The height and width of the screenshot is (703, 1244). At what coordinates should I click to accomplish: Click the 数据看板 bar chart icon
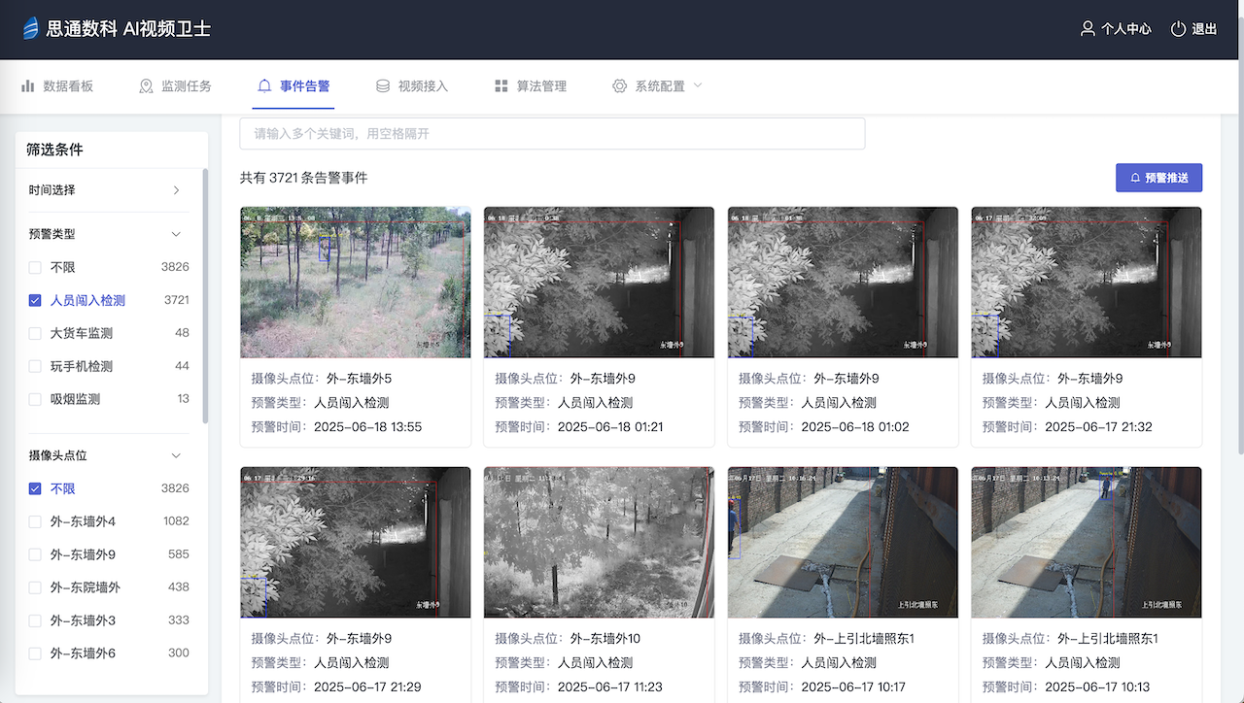coord(28,85)
